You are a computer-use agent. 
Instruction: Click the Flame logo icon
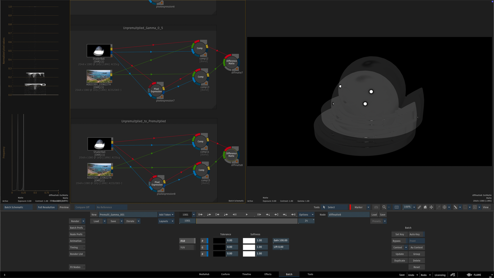pyautogui.click(x=470, y=275)
